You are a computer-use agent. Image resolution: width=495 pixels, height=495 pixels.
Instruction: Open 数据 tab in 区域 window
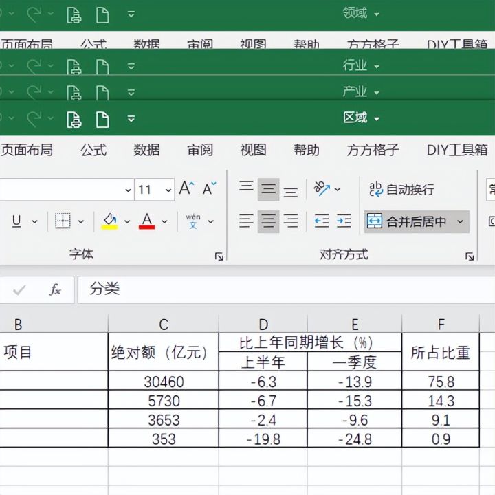146,150
